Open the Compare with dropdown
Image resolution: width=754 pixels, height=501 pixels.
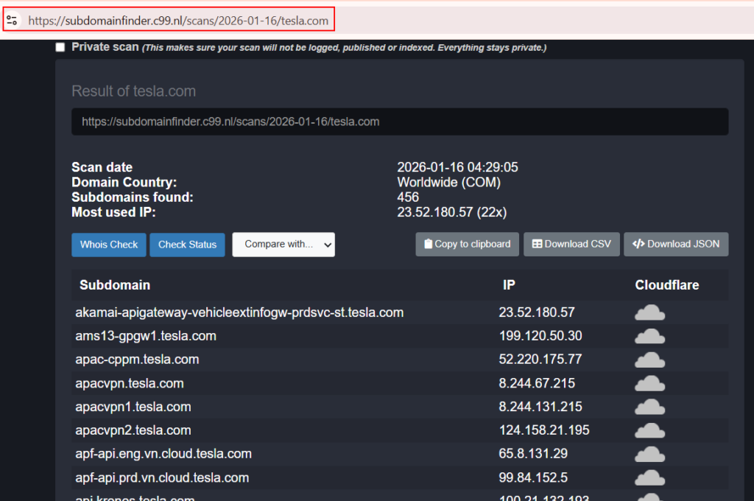pyautogui.click(x=283, y=245)
